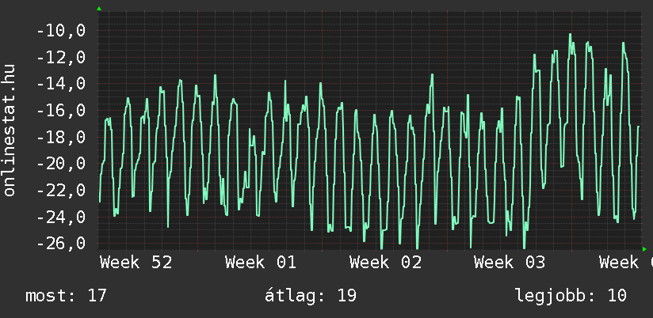
Task: Select the Week 03 axis label
Action: click(510, 263)
